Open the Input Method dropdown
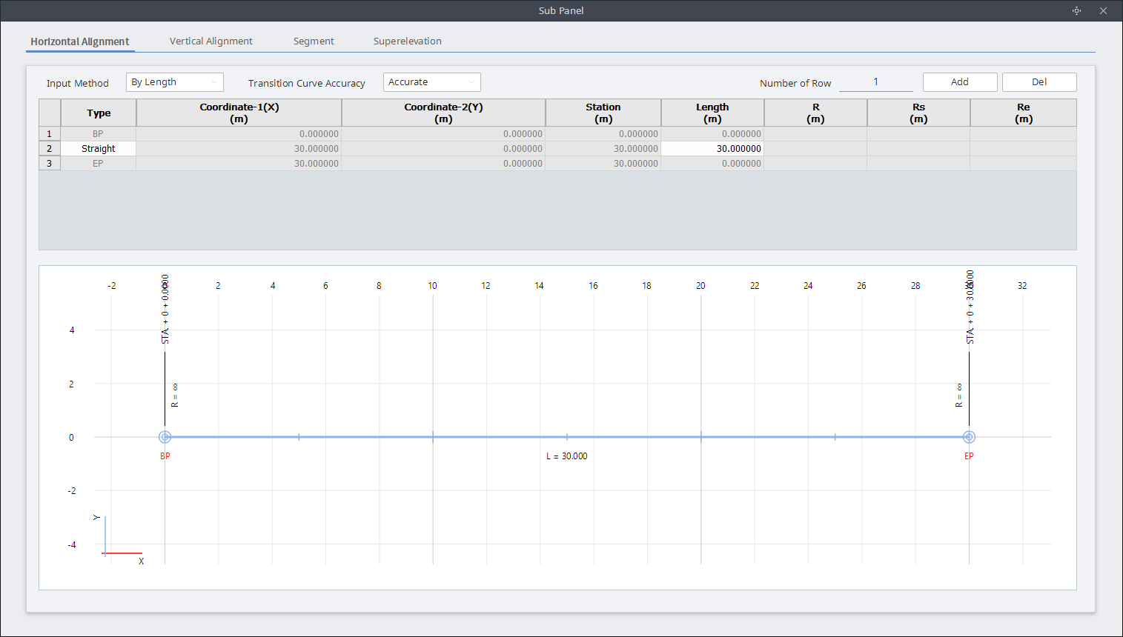 coord(174,82)
